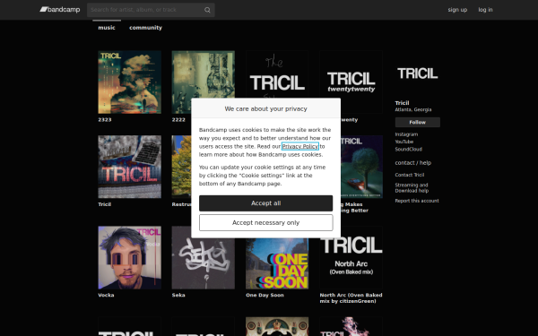Click the Contact Tricil link
Screen dimensions: 538x336
[410, 175]
